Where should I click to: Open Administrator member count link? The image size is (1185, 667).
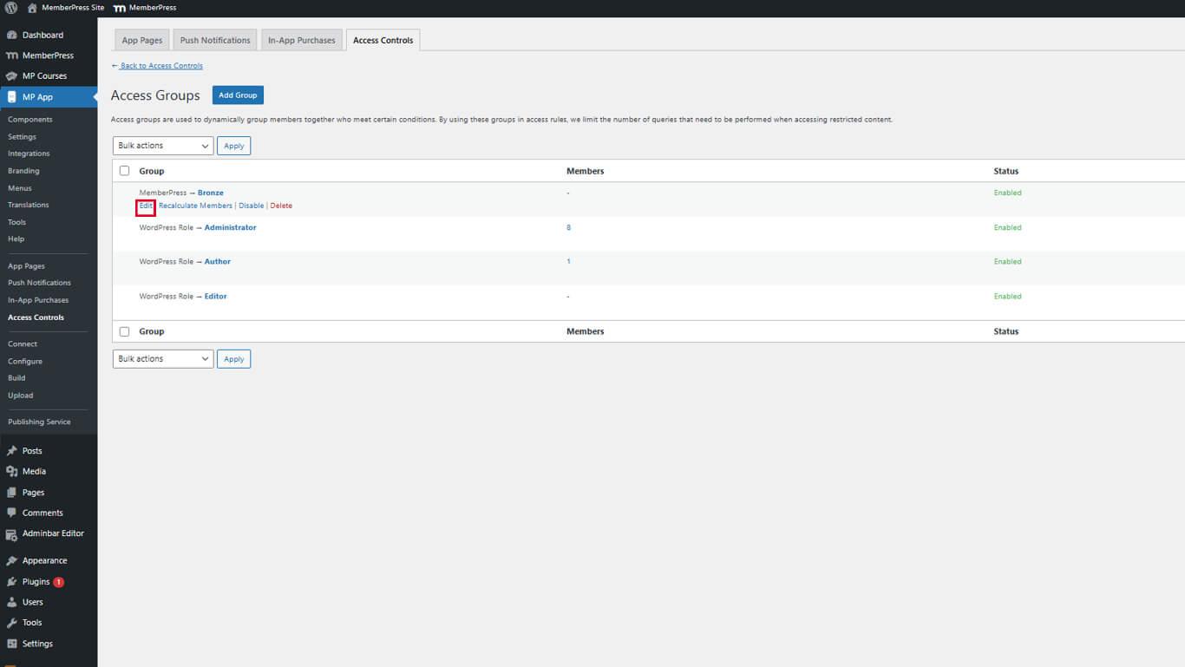(568, 227)
